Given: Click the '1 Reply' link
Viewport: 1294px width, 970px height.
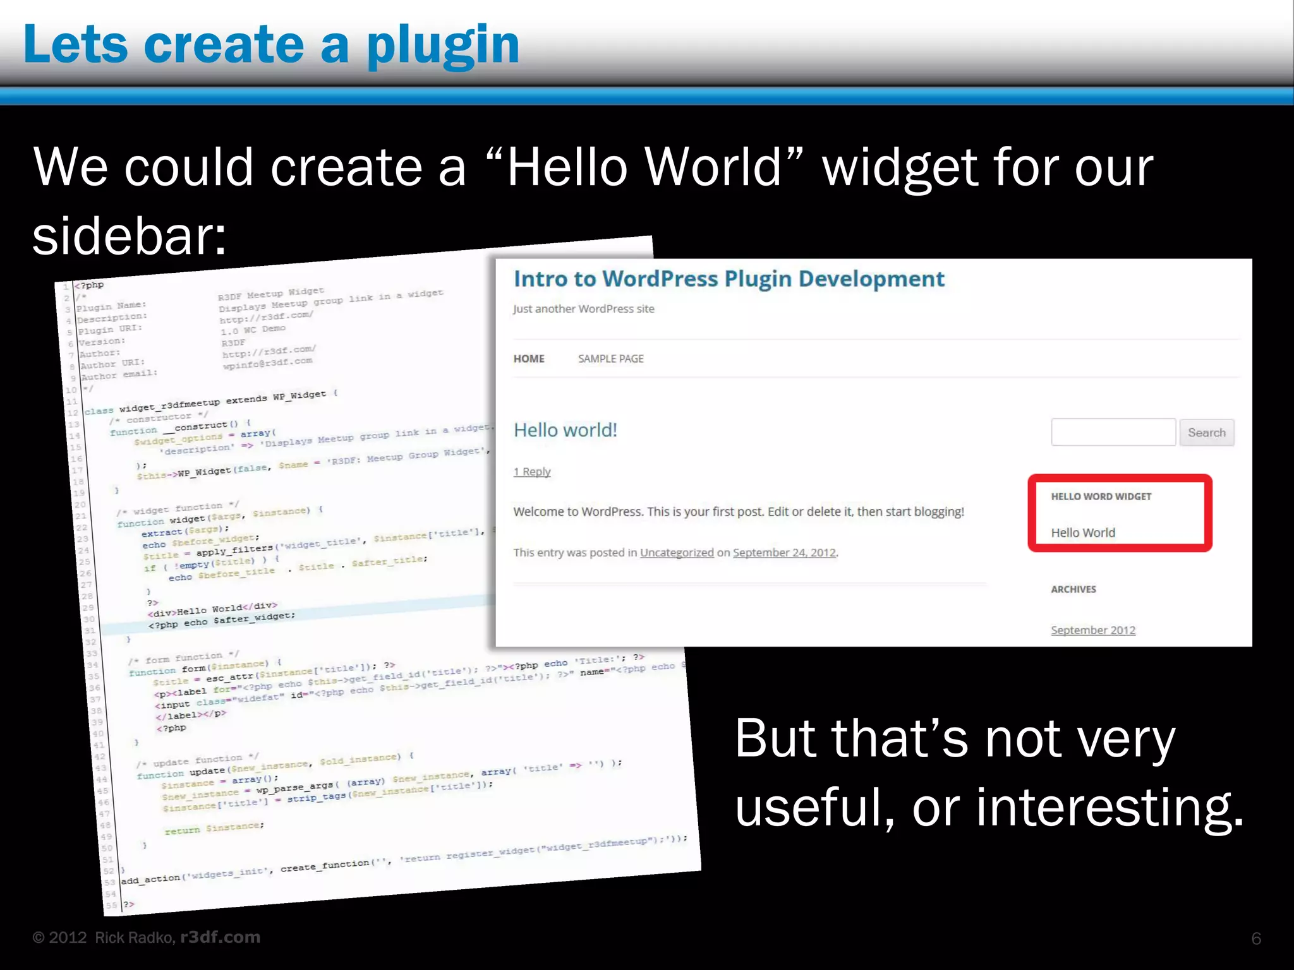Looking at the screenshot, I should (x=532, y=472).
